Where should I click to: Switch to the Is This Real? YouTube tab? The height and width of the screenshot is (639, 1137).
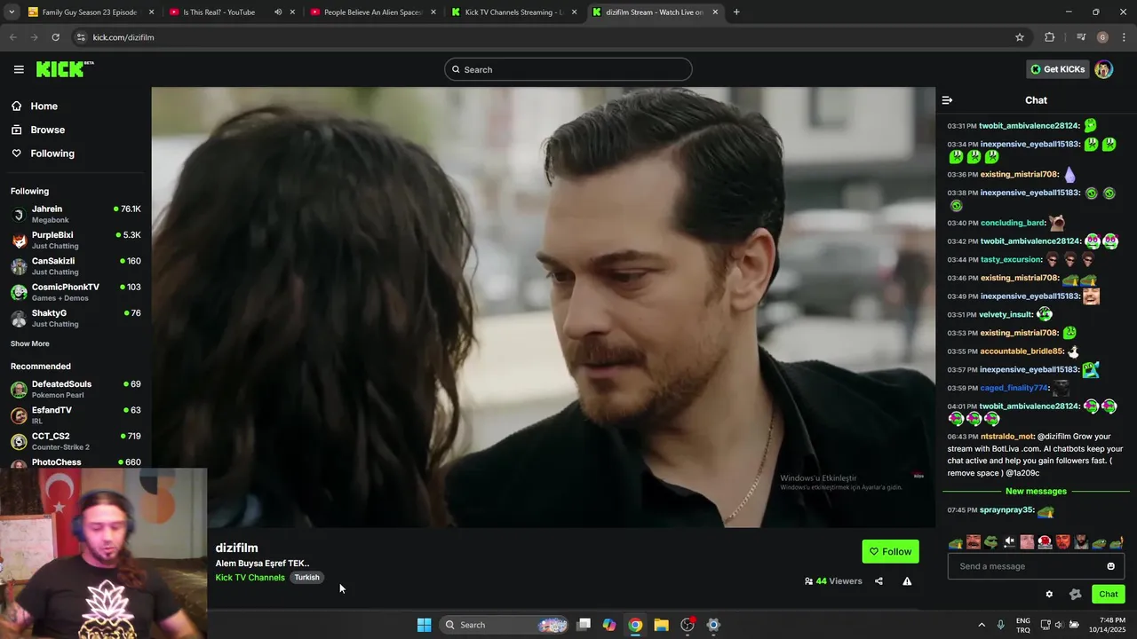pyautogui.click(x=219, y=12)
